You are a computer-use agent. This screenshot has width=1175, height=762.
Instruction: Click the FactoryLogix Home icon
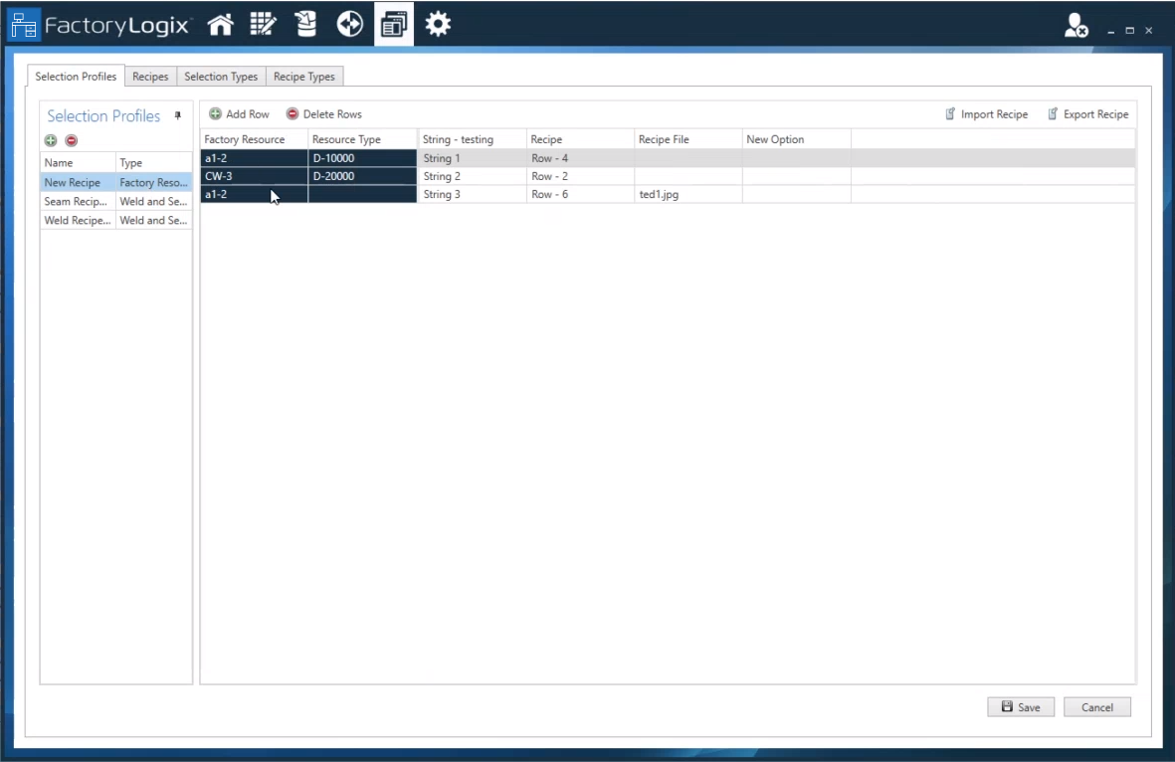(x=220, y=24)
